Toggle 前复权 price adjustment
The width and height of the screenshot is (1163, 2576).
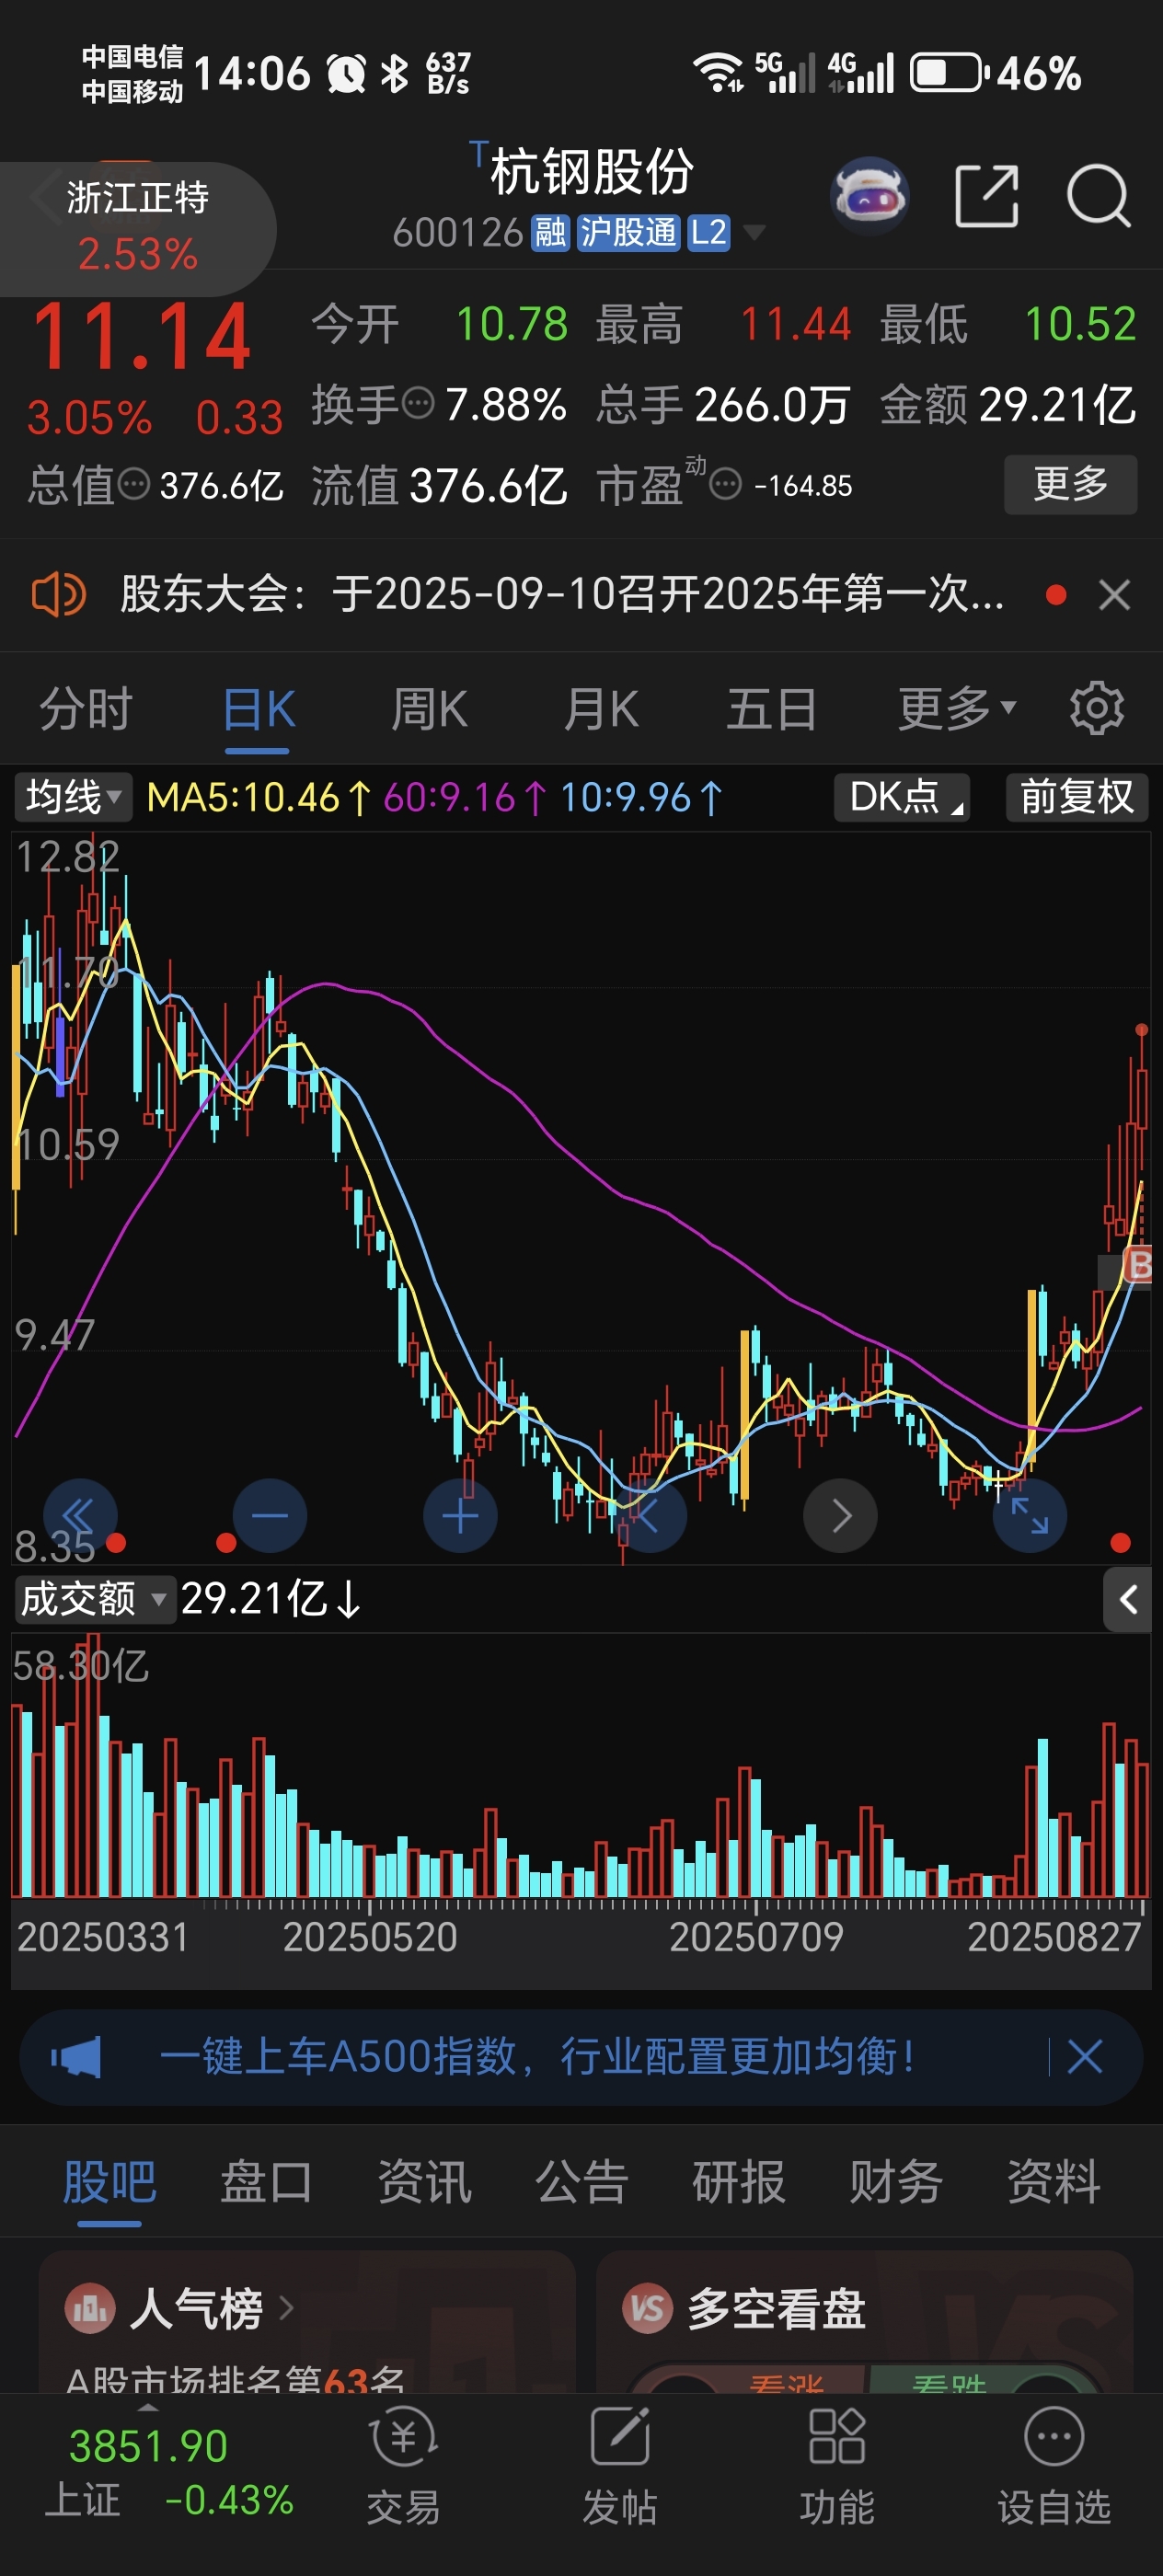pyautogui.click(x=1077, y=797)
